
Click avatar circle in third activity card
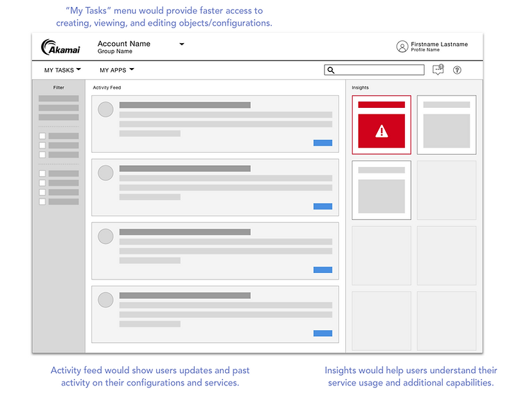105,236
